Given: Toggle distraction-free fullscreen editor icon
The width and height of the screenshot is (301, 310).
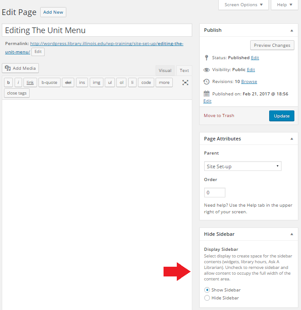Looking at the screenshot, I should coord(185,83).
